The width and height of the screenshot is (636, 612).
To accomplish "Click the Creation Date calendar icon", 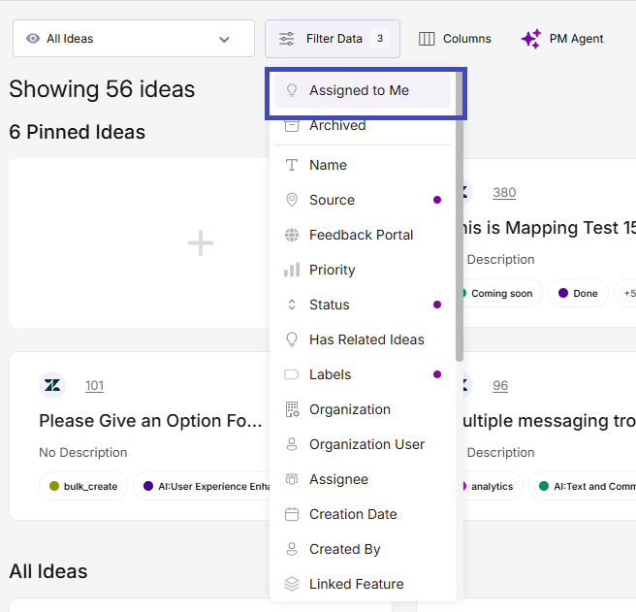I will click(x=292, y=514).
